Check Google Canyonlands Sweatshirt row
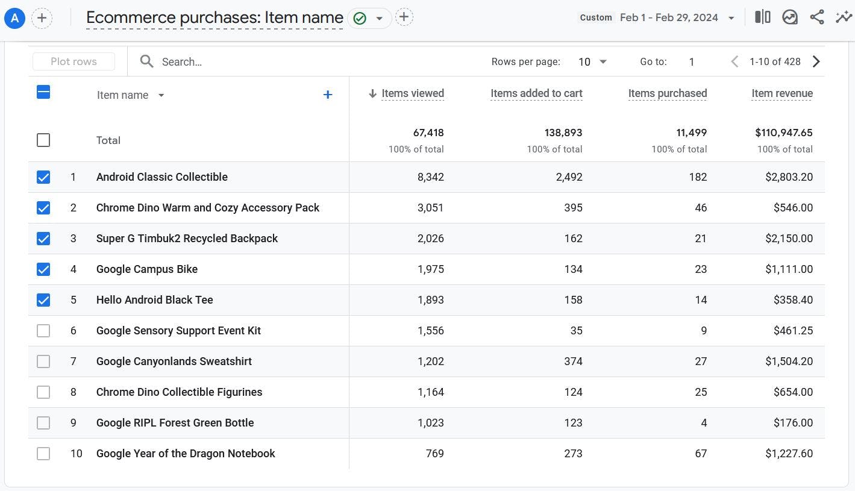Image resolution: width=855 pixels, height=491 pixels. click(x=43, y=361)
